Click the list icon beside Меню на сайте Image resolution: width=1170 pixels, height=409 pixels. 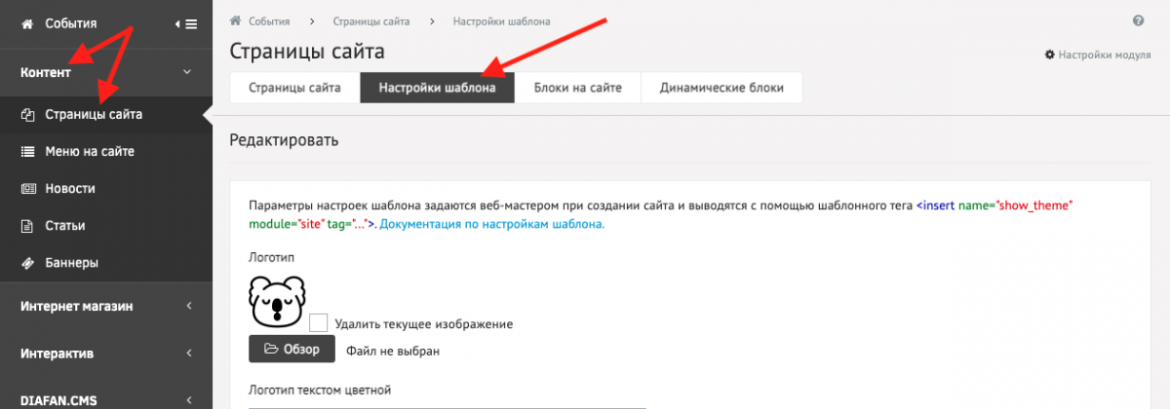coord(27,151)
